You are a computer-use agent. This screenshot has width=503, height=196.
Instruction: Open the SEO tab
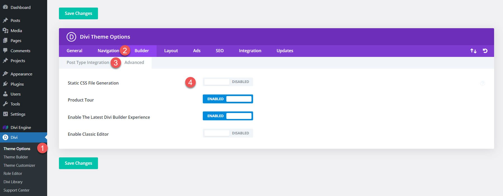tap(220, 51)
